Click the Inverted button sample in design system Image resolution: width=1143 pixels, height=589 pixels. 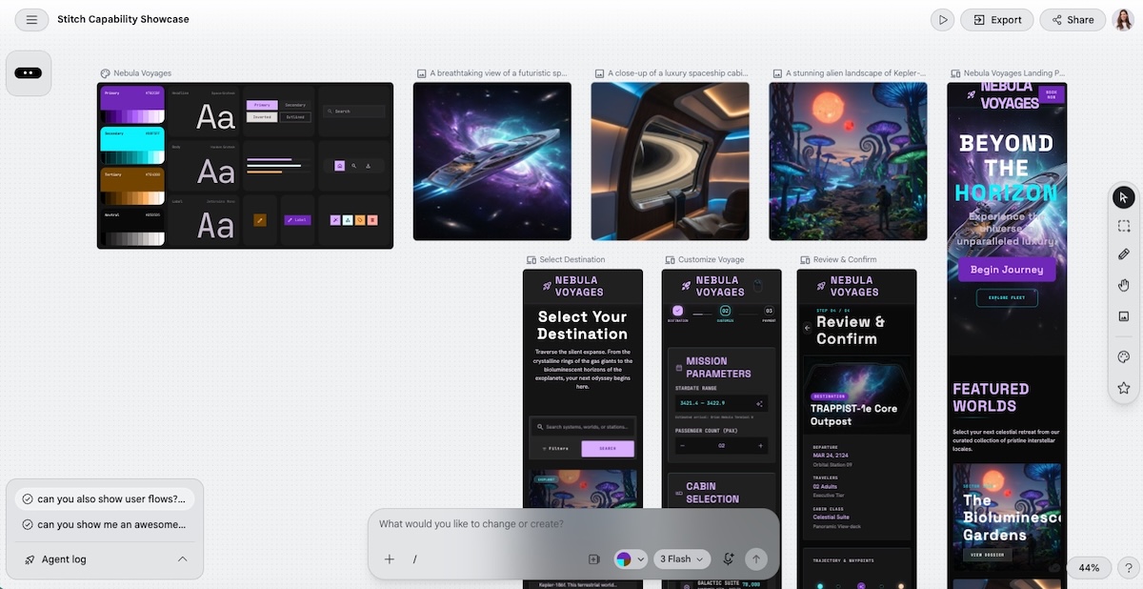click(x=262, y=117)
